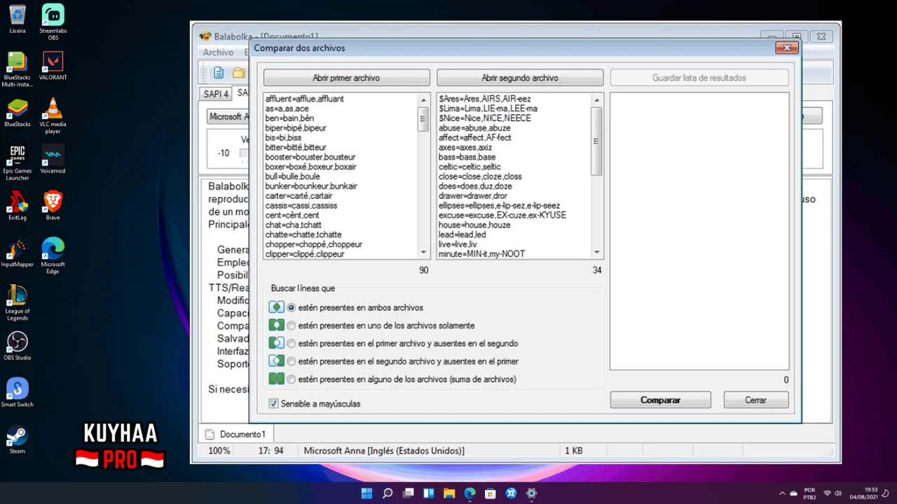Viewport: 897px width, 504px height.
Task: Open ExitLag desktop icon
Action: 18,206
